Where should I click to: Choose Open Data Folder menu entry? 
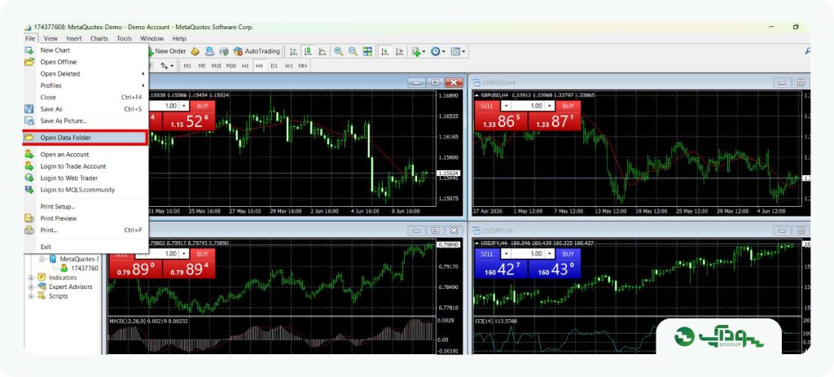(x=85, y=138)
